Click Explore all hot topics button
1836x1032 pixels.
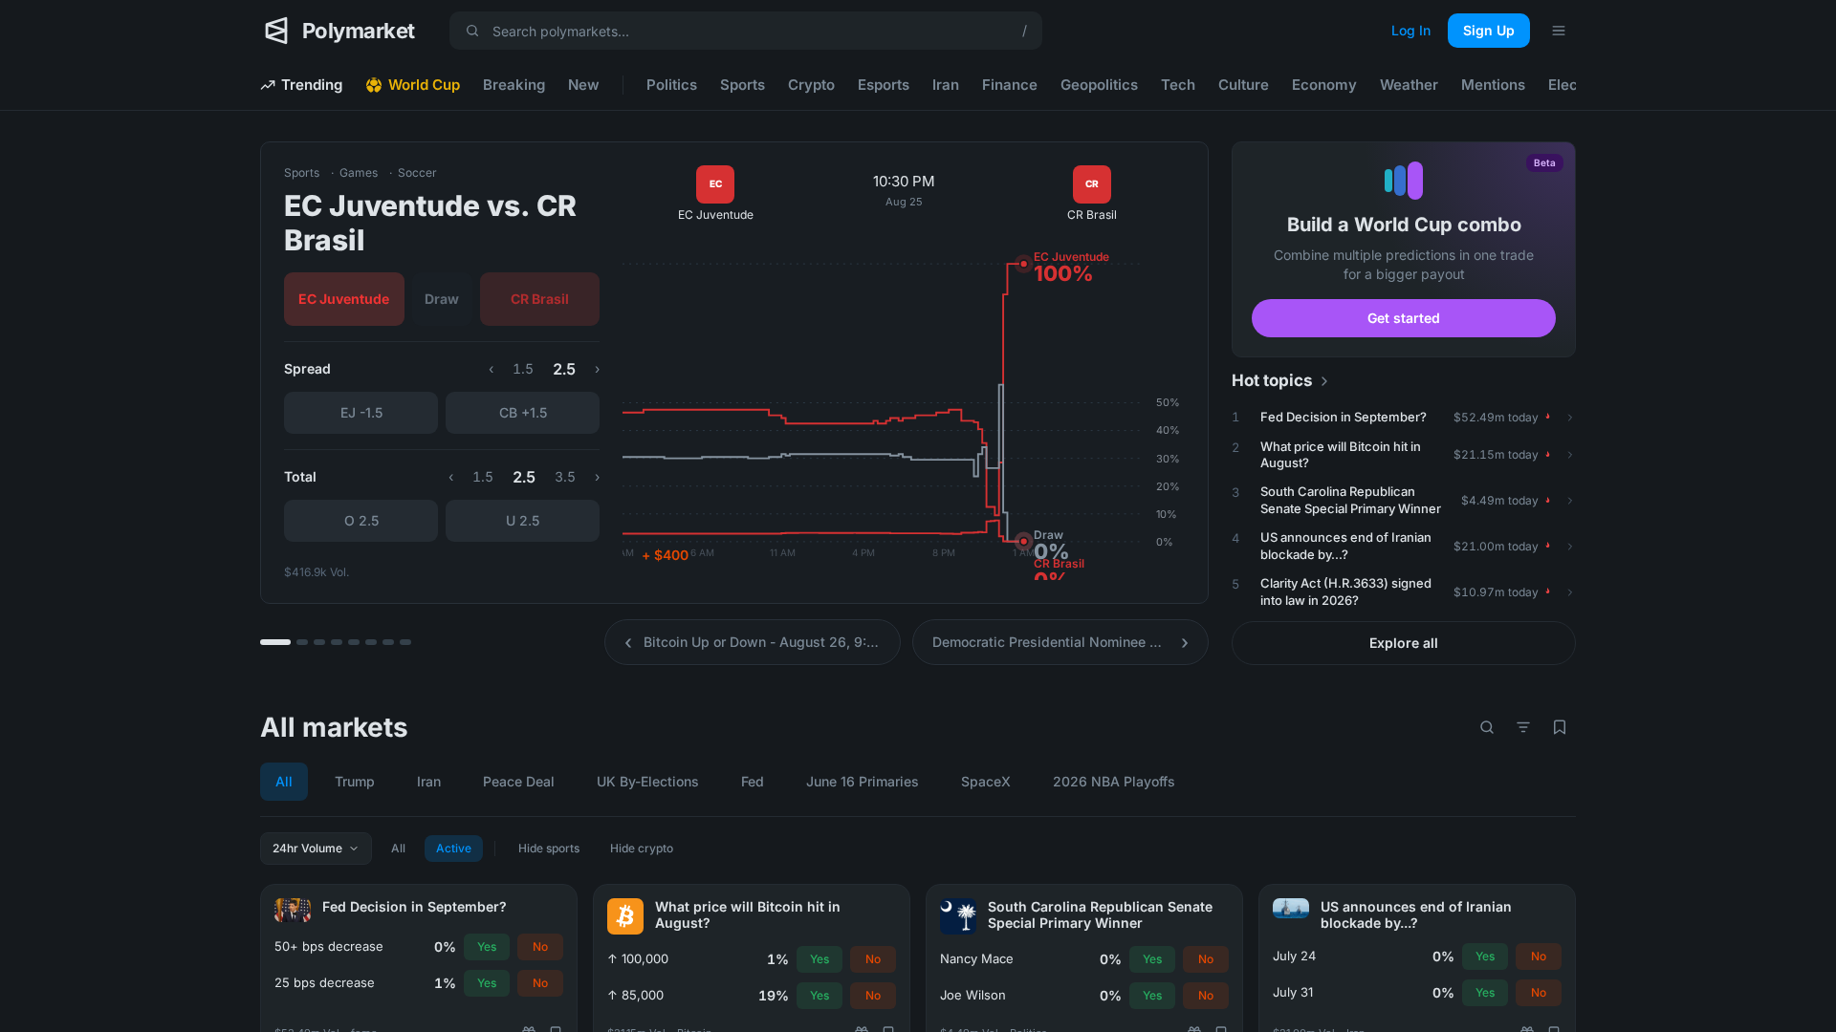pyautogui.click(x=1404, y=643)
